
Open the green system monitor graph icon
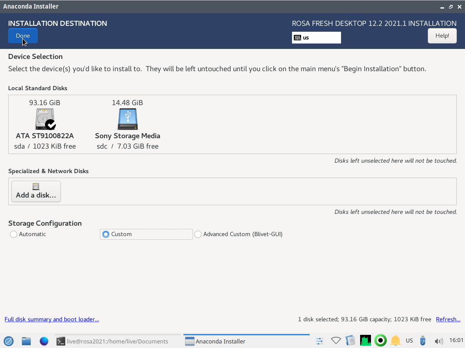365,341
